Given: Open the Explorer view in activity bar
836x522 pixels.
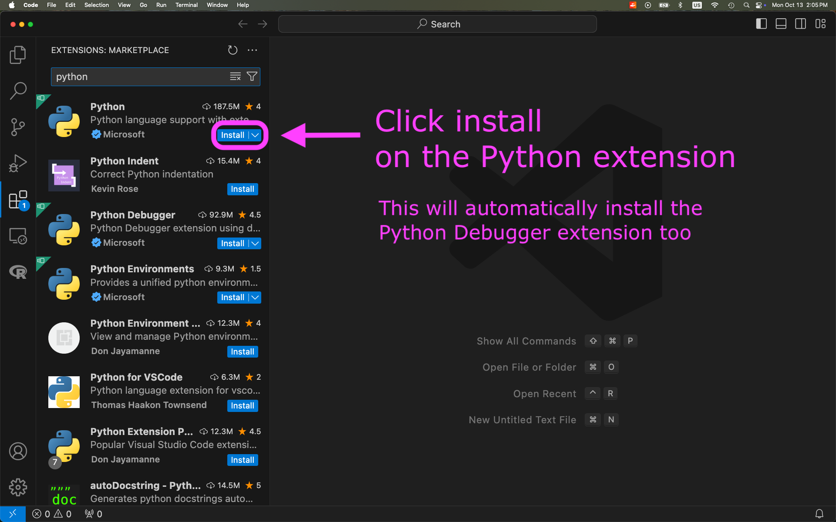Looking at the screenshot, I should click(18, 55).
